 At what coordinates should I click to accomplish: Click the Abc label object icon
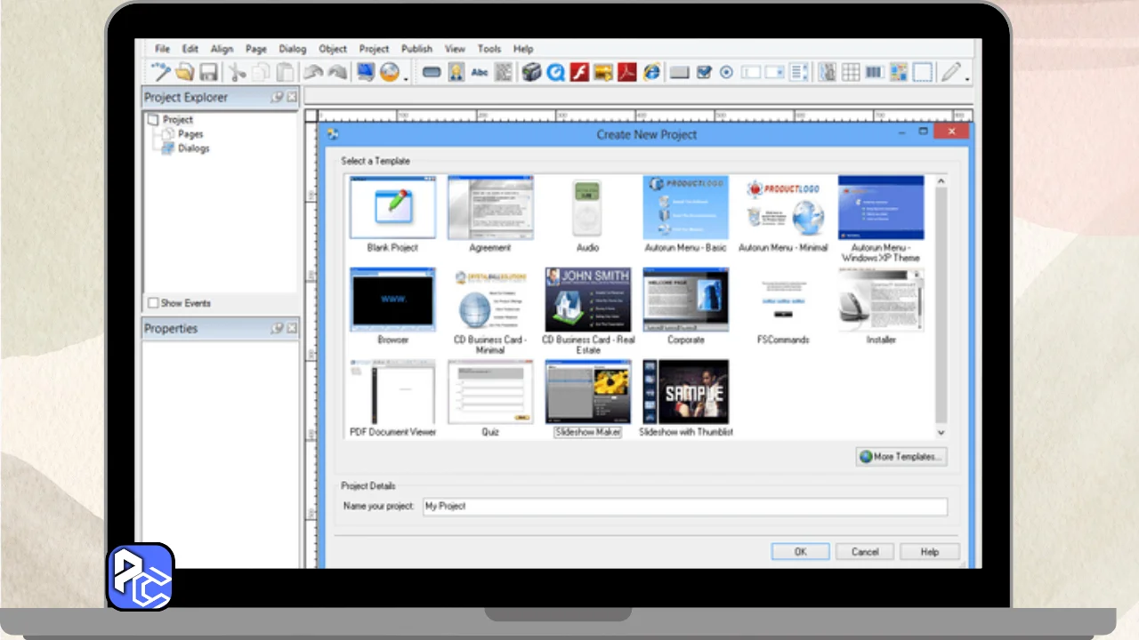click(x=480, y=73)
